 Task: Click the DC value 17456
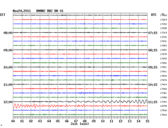point(164,97)
